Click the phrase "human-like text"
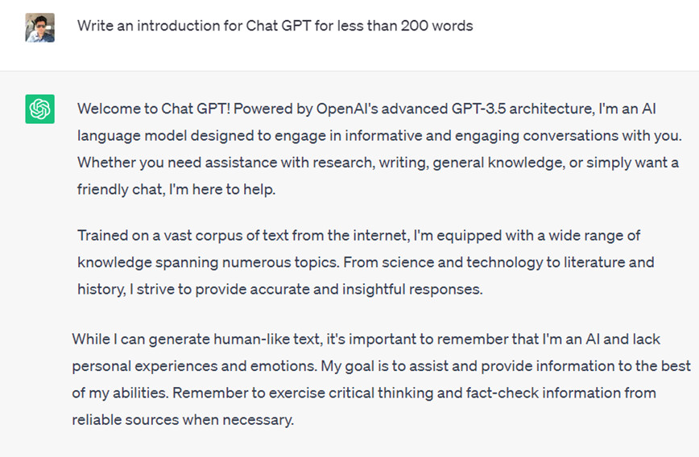Viewport: 699px width, 457px height. click(x=252, y=339)
